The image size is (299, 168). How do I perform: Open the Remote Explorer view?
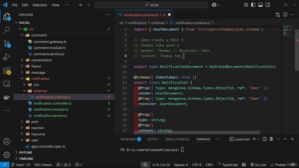[7, 84]
